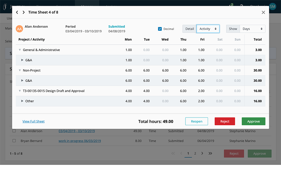Click the green Approve button in dialog

tap(253, 122)
